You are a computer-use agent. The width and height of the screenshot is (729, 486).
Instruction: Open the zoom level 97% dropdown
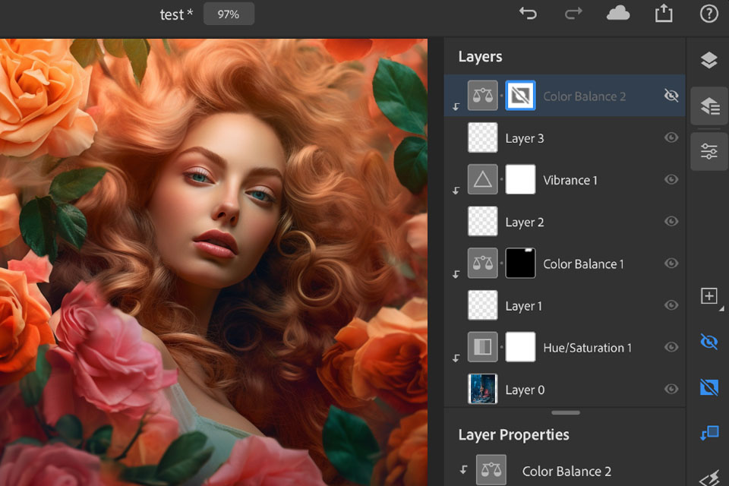229,14
